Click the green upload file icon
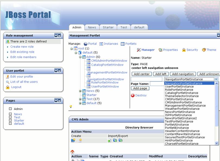 109,140
